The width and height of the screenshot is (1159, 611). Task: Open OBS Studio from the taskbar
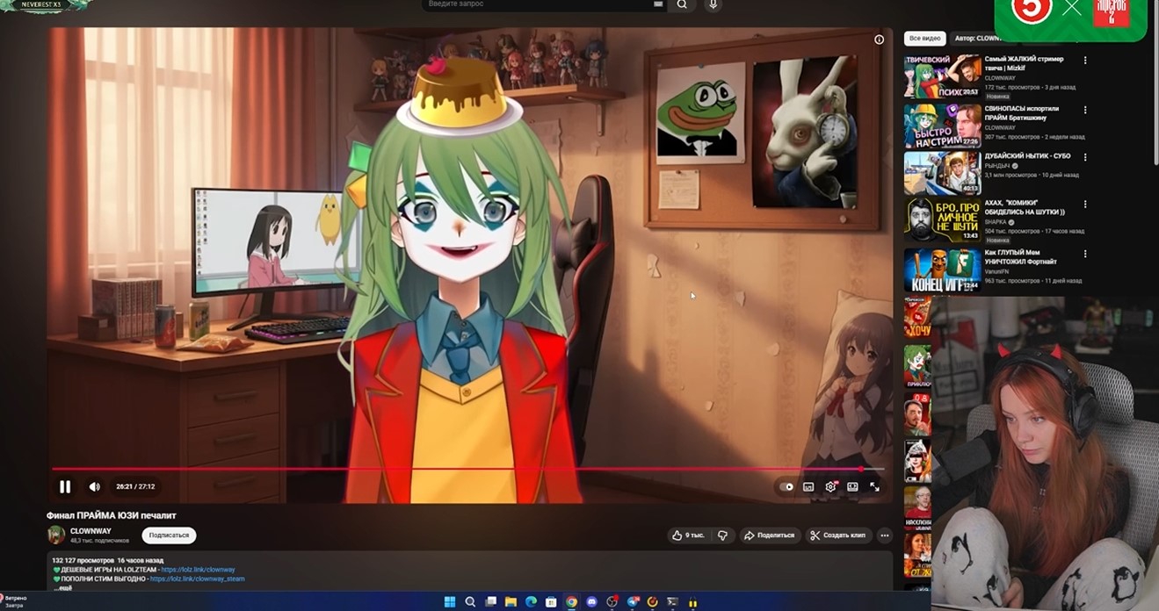pyautogui.click(x=612, y=602)
